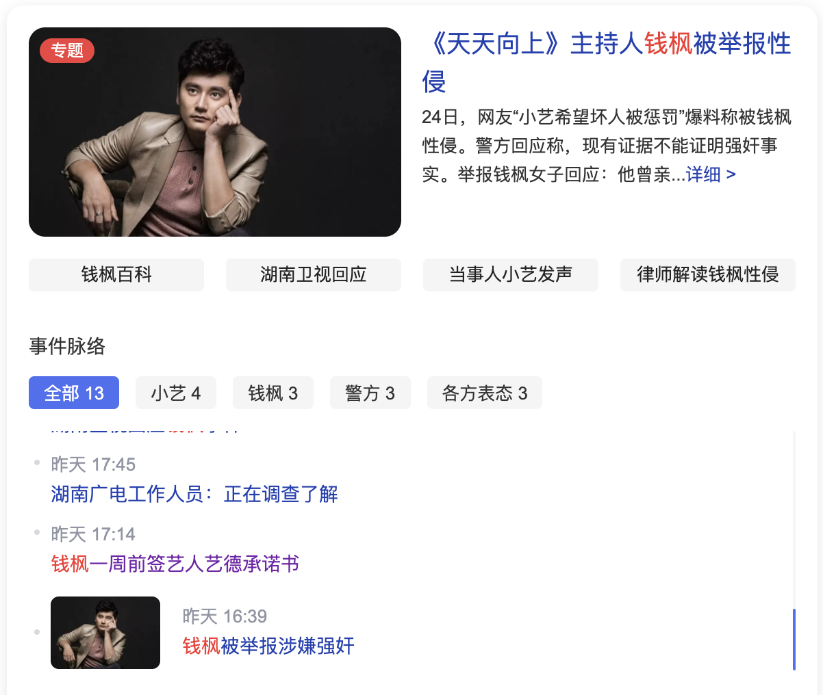The height and width of the screenshot is (695, 823).
Task: Click the 昨天 17:45 timeline marker dot
Action: [x=37, y=463]
